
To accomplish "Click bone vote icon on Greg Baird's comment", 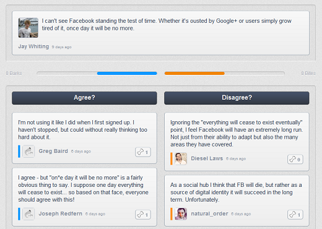I will click(x=143, y=152).
